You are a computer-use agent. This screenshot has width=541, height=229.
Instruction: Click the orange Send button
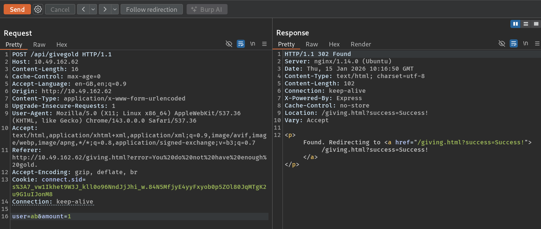pos(17,9)
